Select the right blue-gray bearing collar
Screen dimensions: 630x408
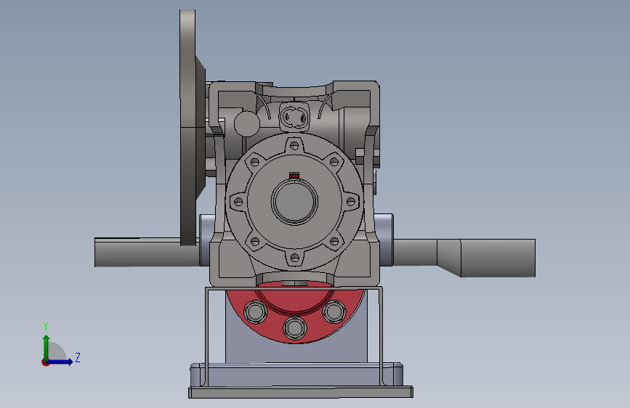click(x=384, y=240)
